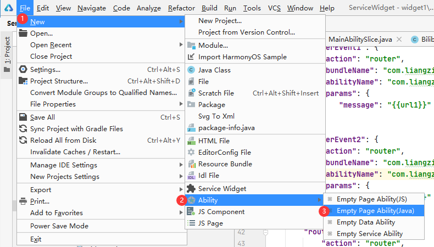The width and height of the screenshot is (434, 247).
Task: Click the JS Page list icon
Action: 191,223
